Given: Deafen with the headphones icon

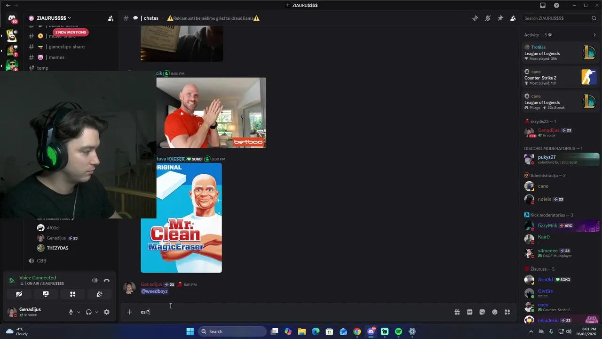Looking at the screenshot, I should (x=88, y=312).
